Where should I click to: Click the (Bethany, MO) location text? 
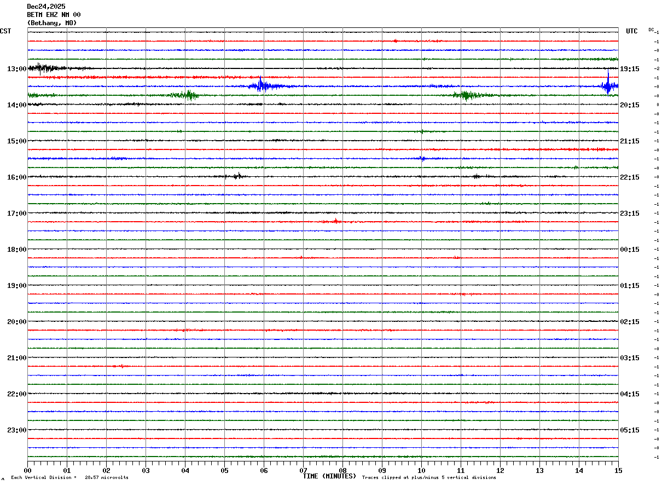click(x=52, y=23)
